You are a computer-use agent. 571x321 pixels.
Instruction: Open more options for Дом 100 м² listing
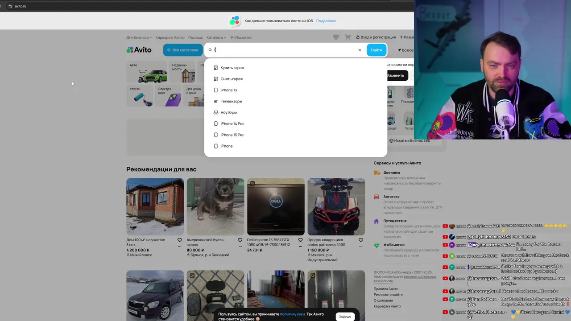(180, 246)
